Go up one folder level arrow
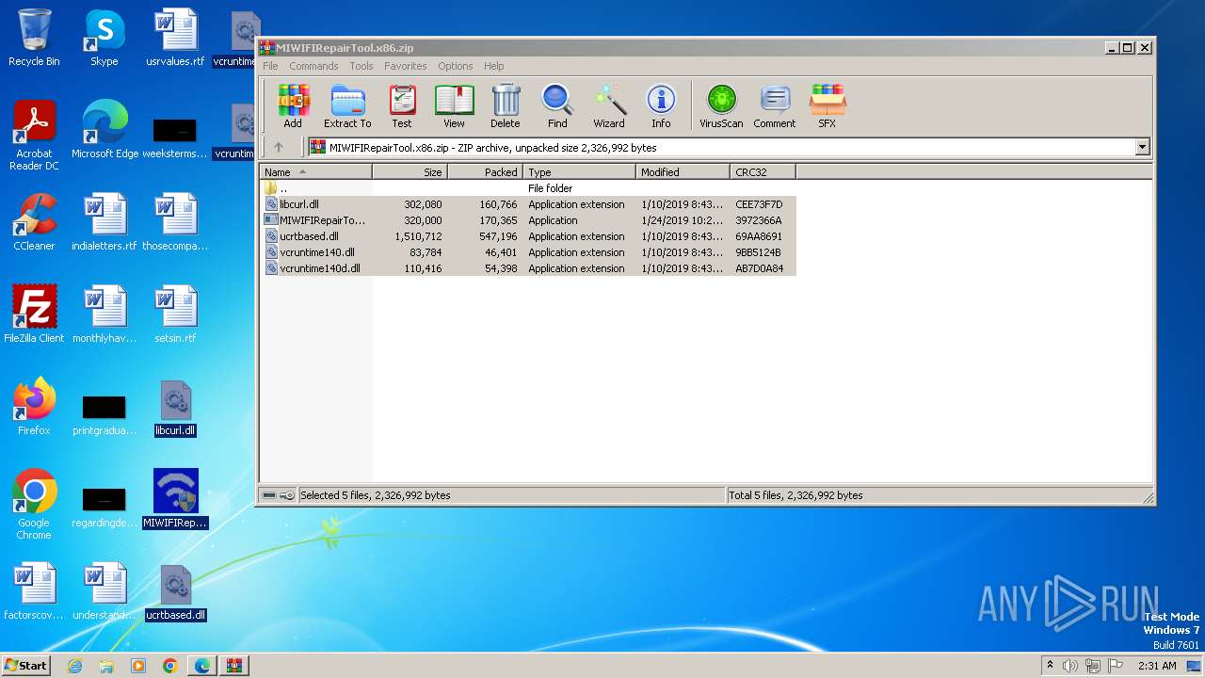 click(279, 147)
